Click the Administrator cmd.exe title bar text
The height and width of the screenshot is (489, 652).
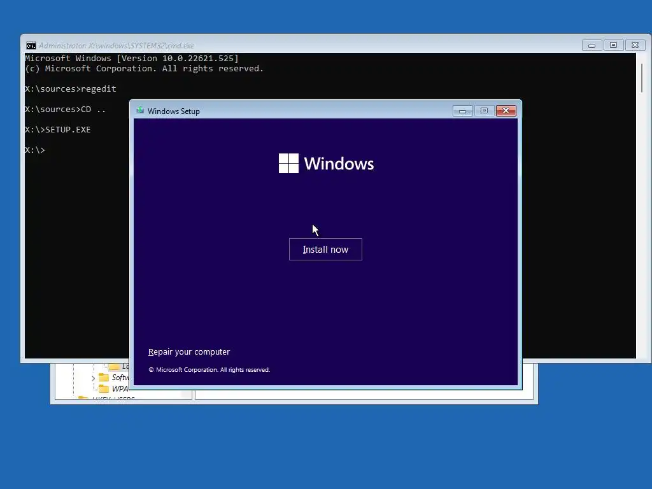(x=117, y=45)
